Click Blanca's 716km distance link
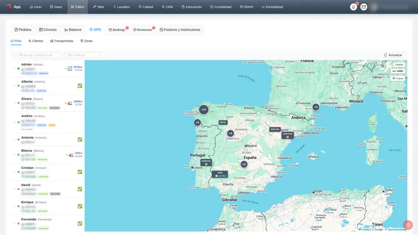Image resolution: width=418 pixels, height=235 pixels. pyautogui.click(x=78, y=153)
